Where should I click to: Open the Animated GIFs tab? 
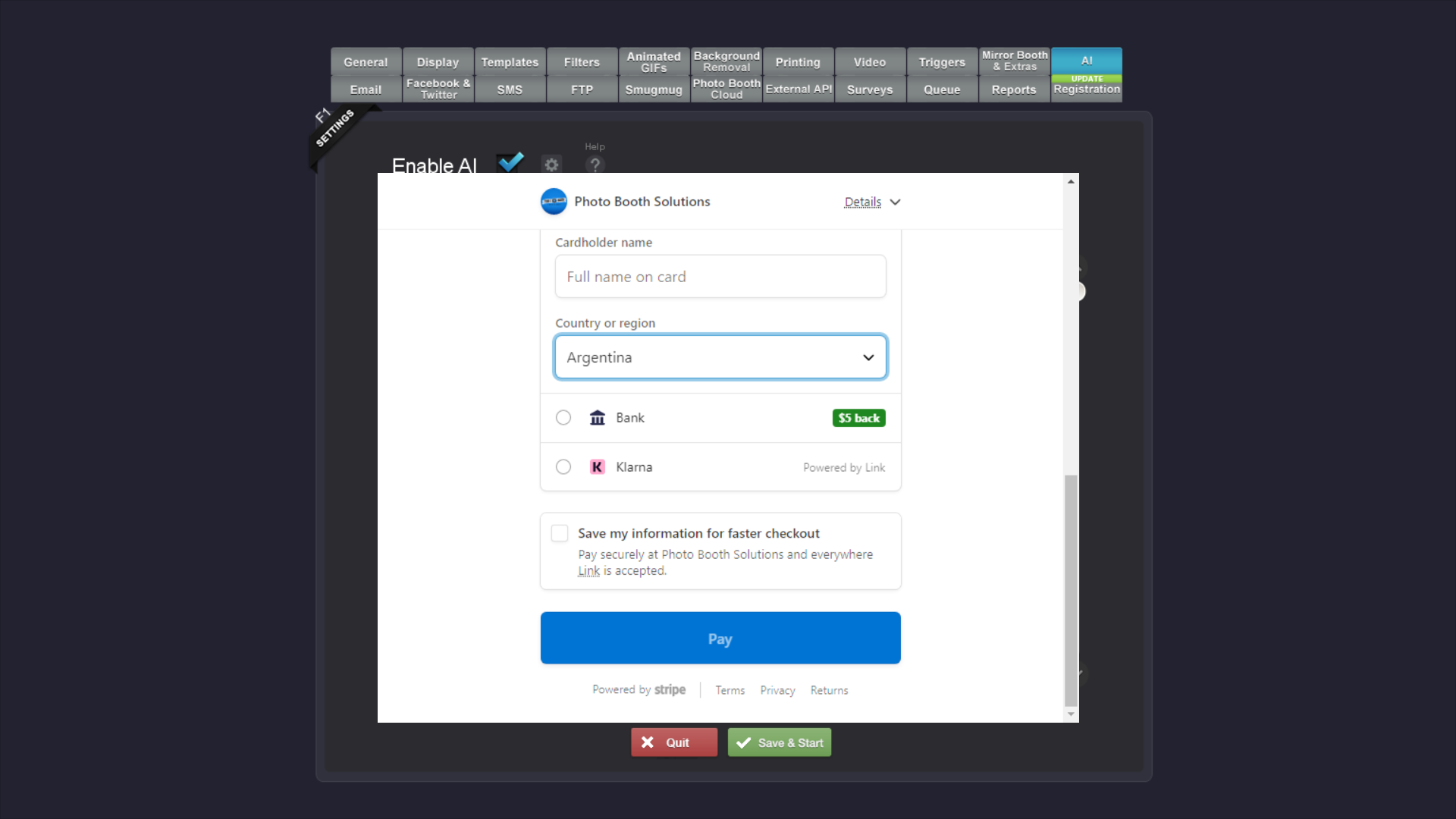coord(654,61)
